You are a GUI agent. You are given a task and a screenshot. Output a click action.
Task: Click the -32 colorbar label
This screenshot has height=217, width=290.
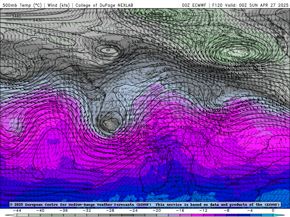click(87, 210)
